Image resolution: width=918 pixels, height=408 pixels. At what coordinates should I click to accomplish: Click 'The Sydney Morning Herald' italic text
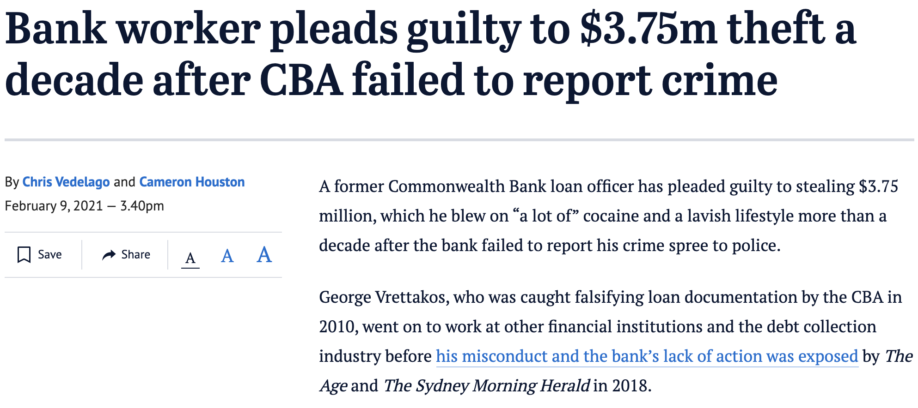486,386
